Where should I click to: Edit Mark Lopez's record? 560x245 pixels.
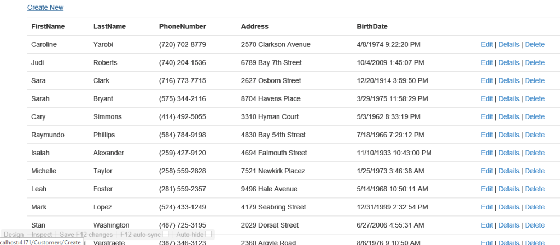[x=487, y=207]
